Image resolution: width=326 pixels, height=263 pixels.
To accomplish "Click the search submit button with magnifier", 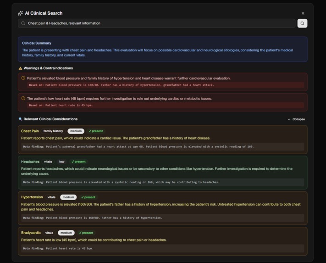I will 302,23.
